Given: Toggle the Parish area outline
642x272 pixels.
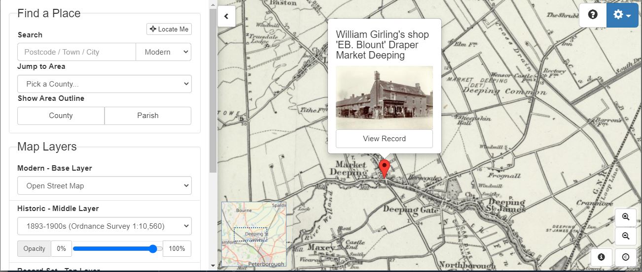Looking at the screenshot, I should coord(148,116).
